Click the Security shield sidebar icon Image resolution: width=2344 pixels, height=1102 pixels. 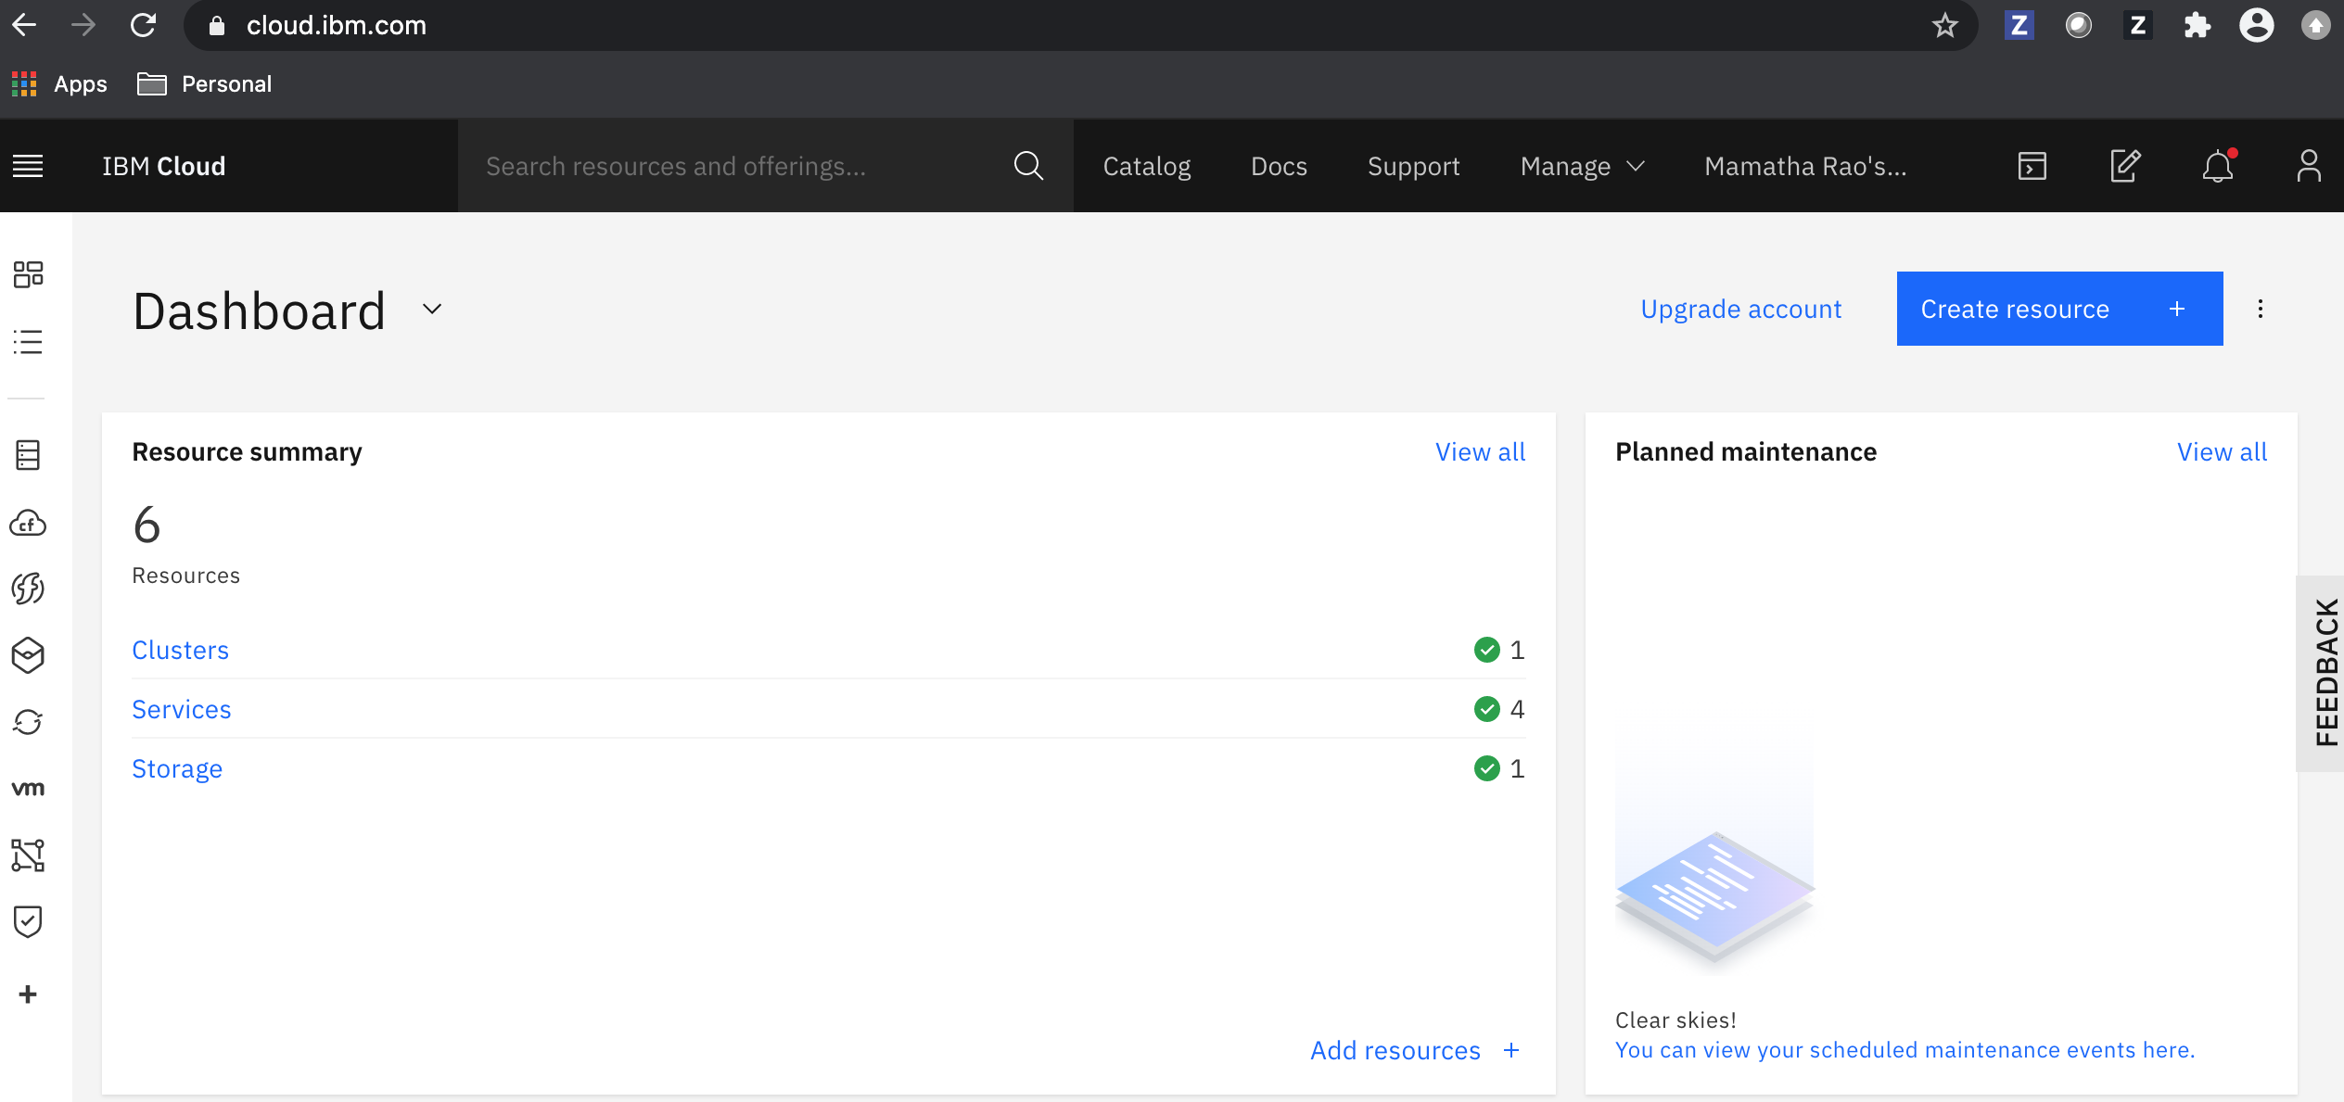click(x=28, y=921)
